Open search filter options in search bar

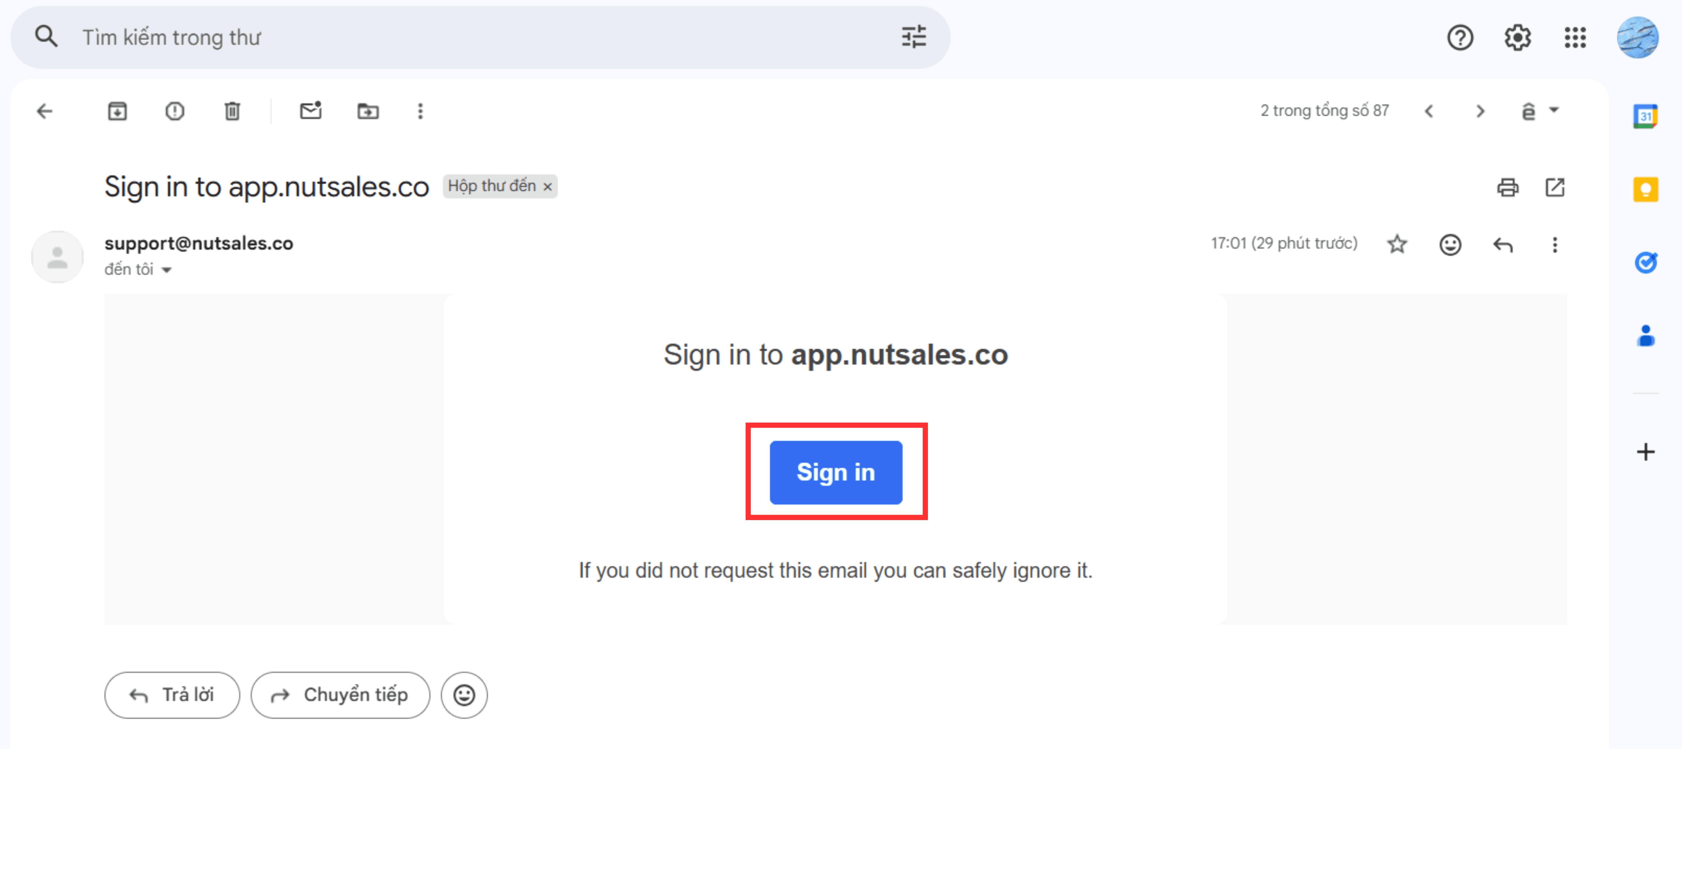coord(914,37)
